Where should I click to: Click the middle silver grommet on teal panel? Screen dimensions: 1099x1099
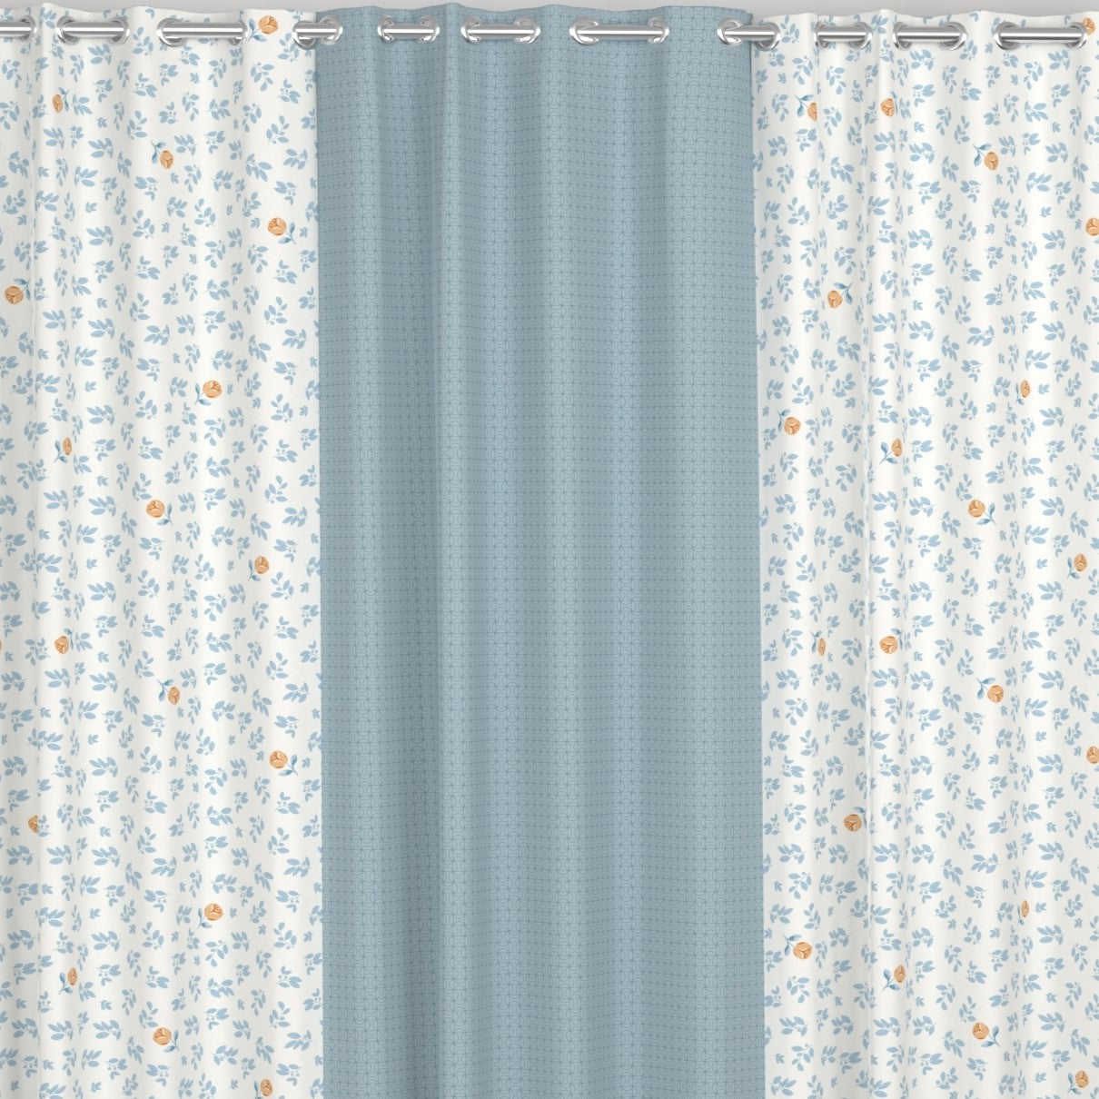click(496, 32)
